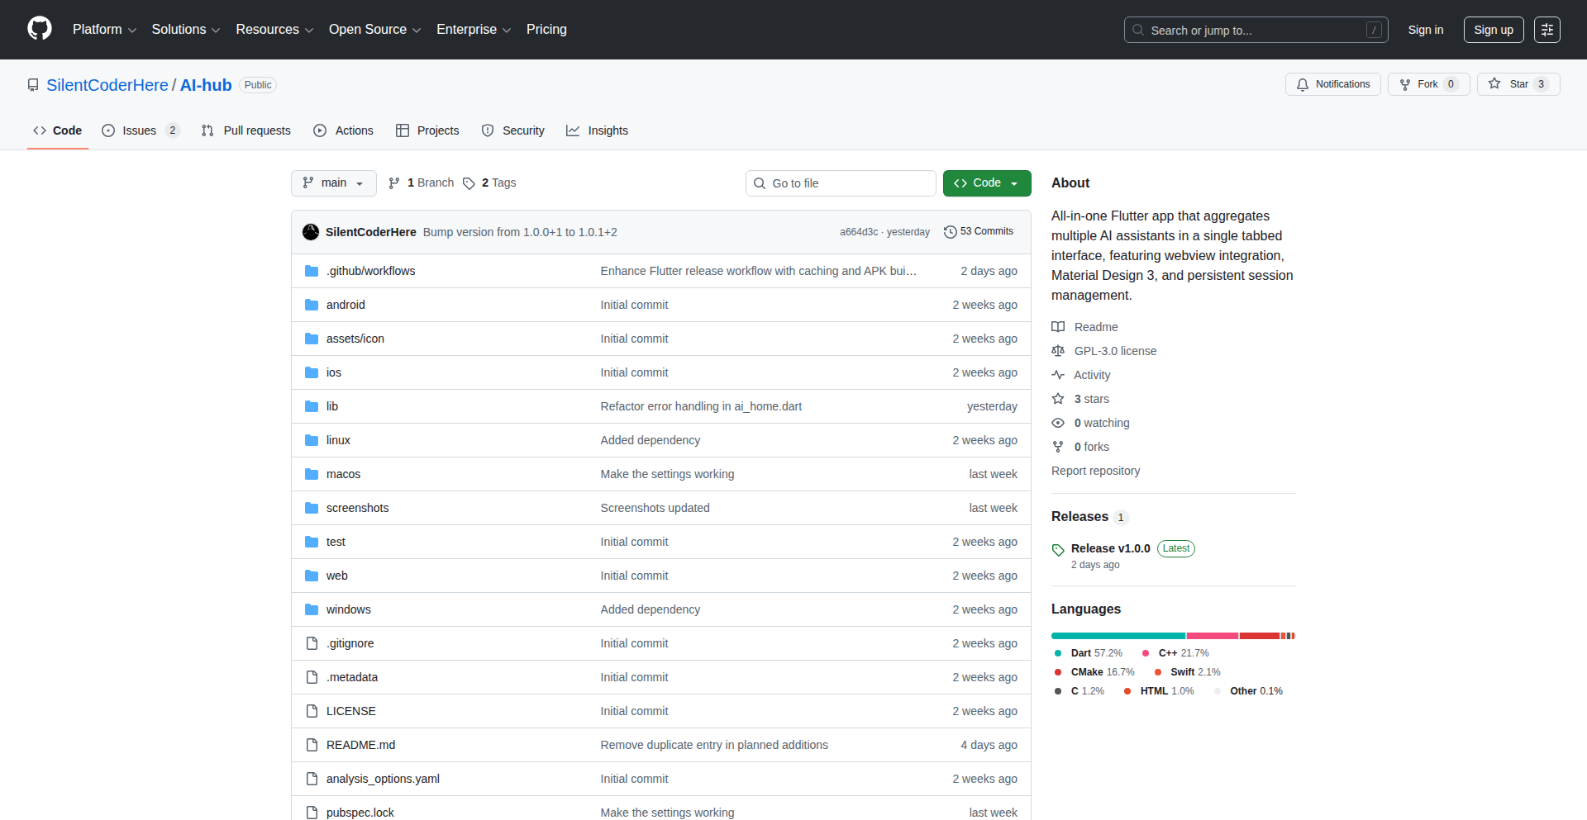Open the commit history clock icon

[950, 232]
